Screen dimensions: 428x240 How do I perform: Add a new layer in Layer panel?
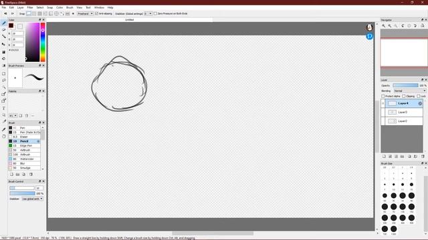coord(384,157)
